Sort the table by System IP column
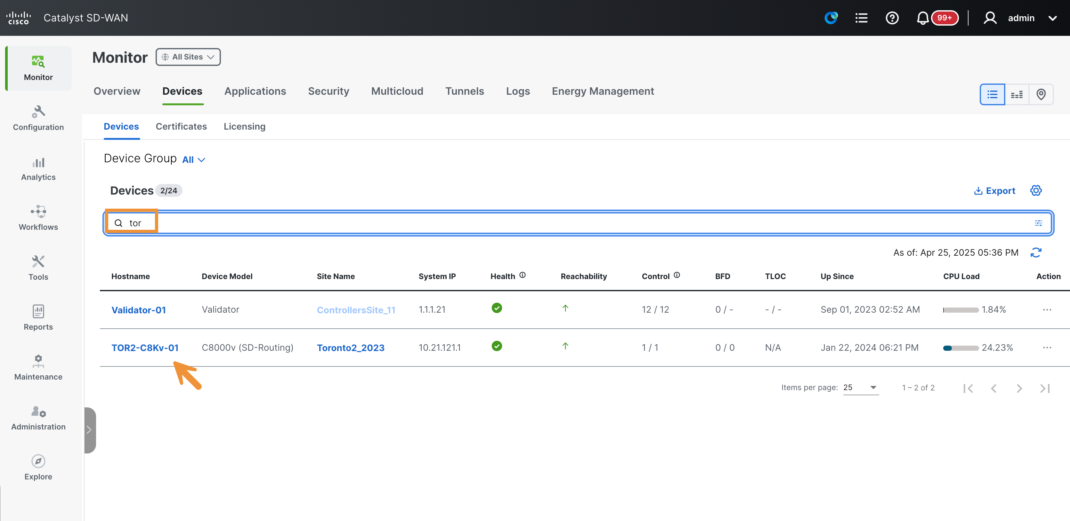Screen dimensions: 1070x521 point(437,276)
